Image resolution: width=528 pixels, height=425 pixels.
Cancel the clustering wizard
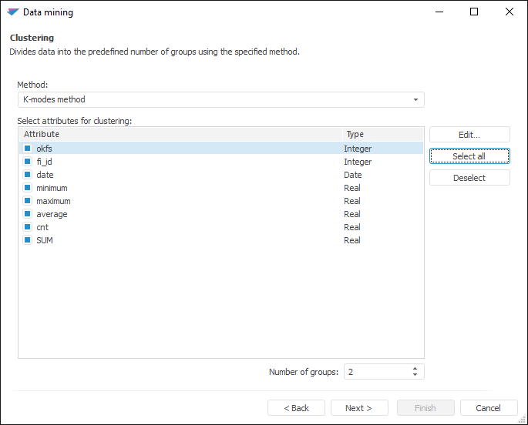coord(489,408)
